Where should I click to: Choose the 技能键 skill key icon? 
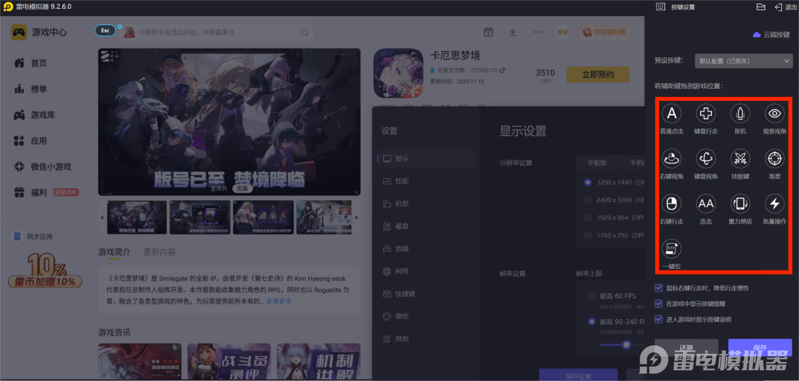click(740, 159)
